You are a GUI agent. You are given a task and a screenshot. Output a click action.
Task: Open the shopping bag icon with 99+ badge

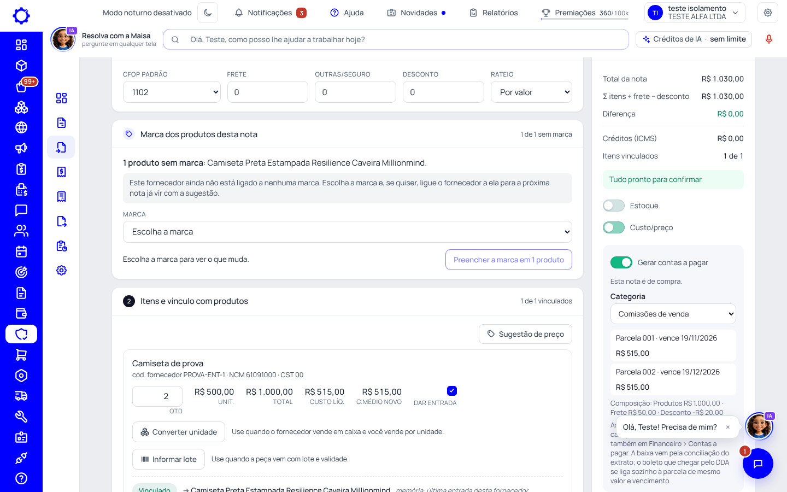point(21,86)
